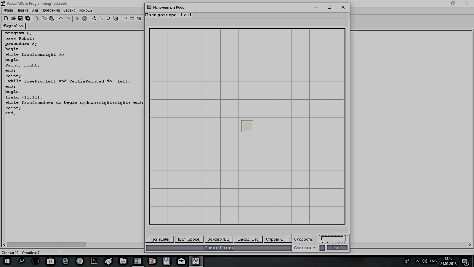Open a file via the folder icon
This screenshot has height=267, width=474.
13,18
